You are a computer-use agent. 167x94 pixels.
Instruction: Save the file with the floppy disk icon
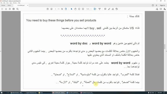pos(2,9)
